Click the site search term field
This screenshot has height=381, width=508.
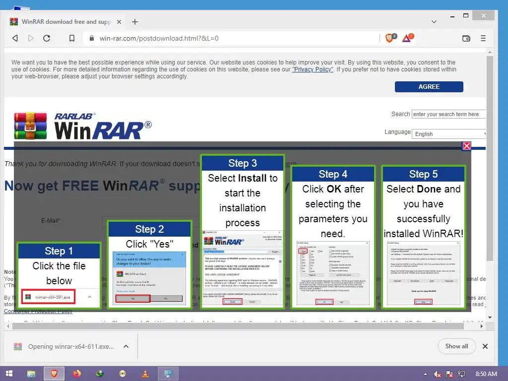pyautogui.click(x=448, y=114)
